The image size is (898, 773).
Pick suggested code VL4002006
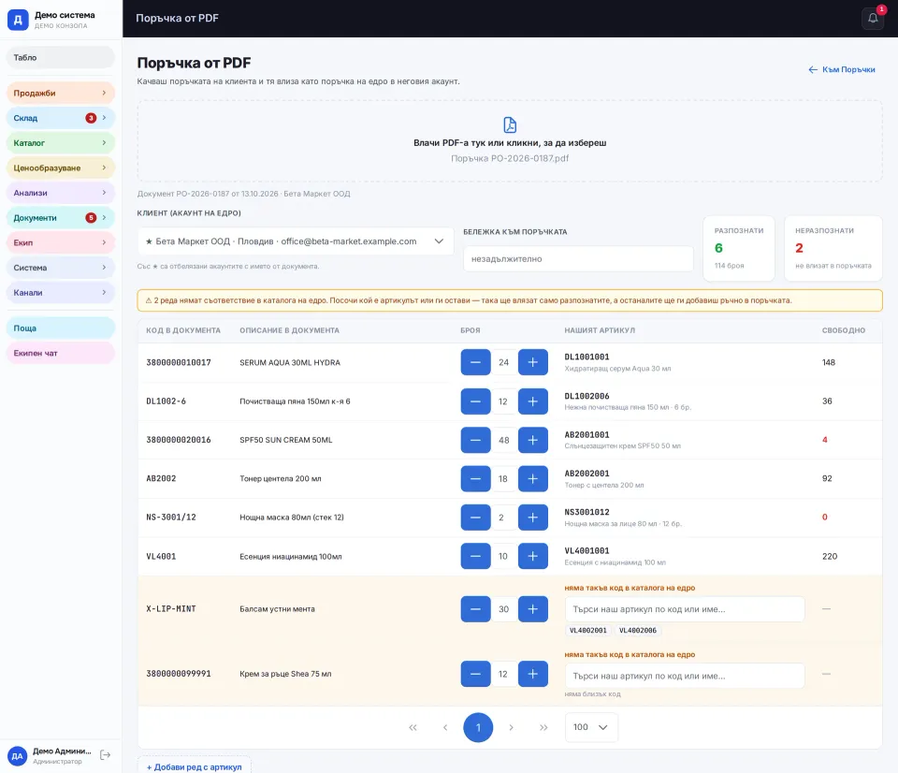pos(637,631)
